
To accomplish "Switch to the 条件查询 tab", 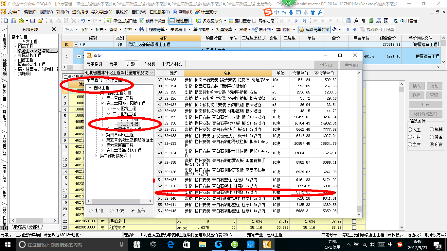I will [x=114, y=80].
